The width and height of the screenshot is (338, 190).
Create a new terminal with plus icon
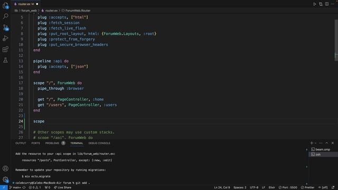(x=312, y=143)
